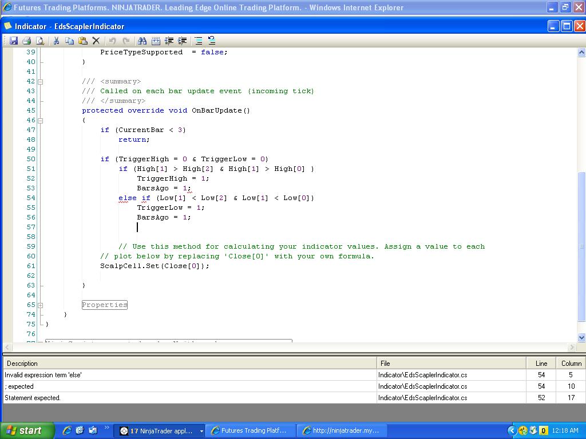This screenshot has width=586, height=439.
Task: Sort errors by Description column
Action: 190,363
